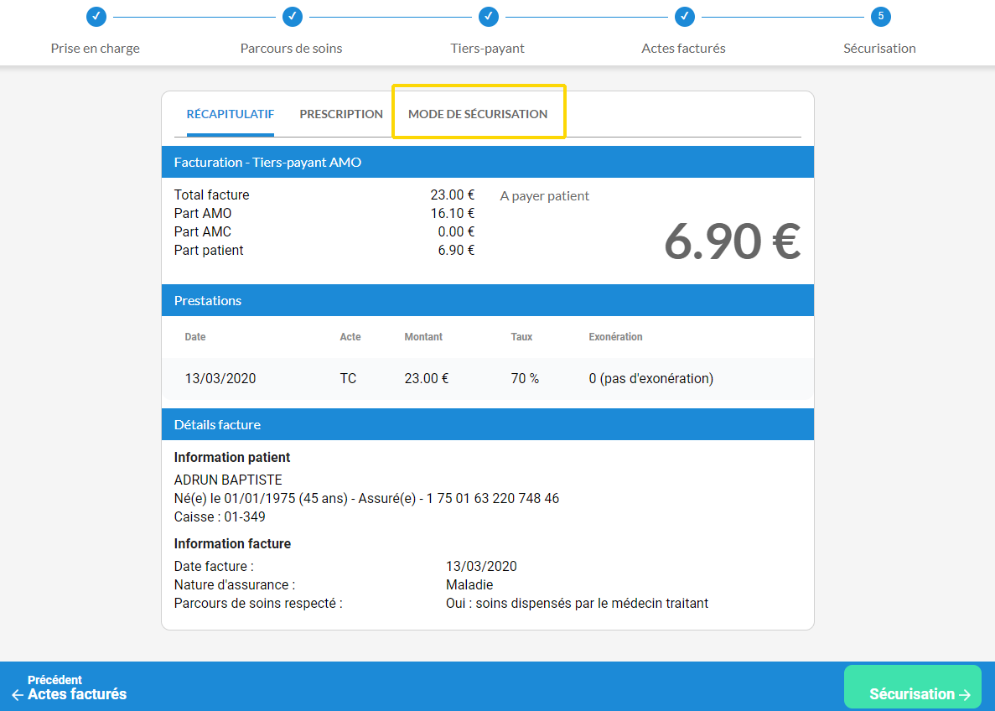Open the Récapitulatif tab
Image resolution: width=995 pixels, height=711 pixels.
tap(230, 114)
